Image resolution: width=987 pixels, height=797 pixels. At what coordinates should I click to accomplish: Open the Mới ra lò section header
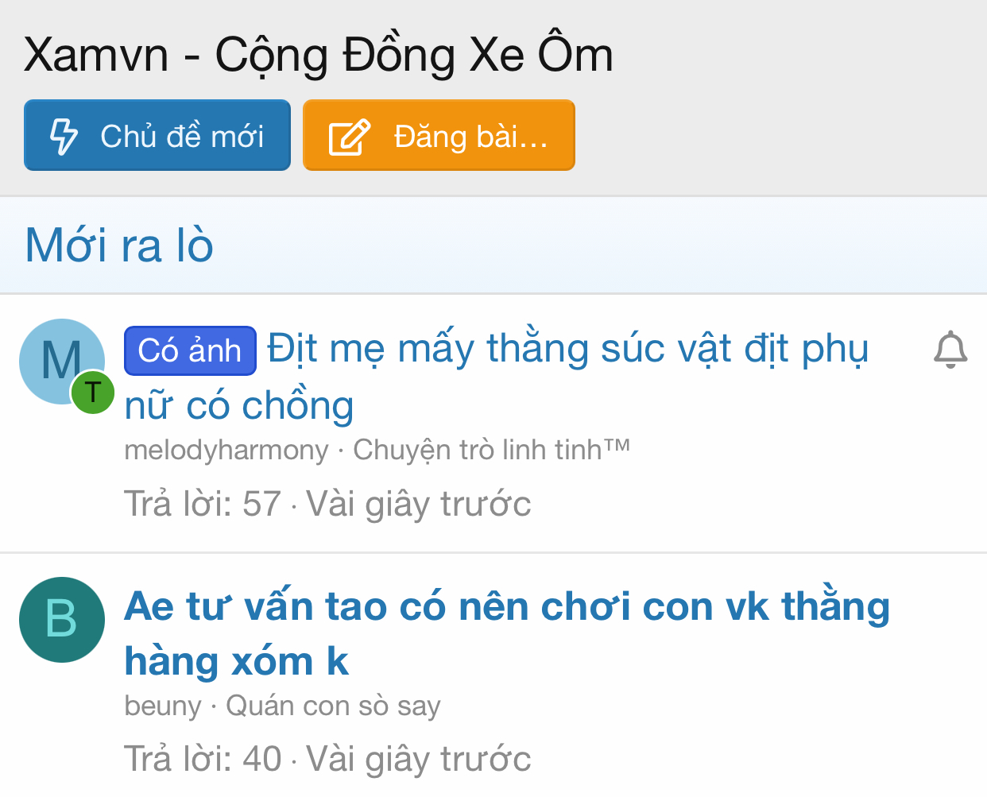click(x=119, y=245)
